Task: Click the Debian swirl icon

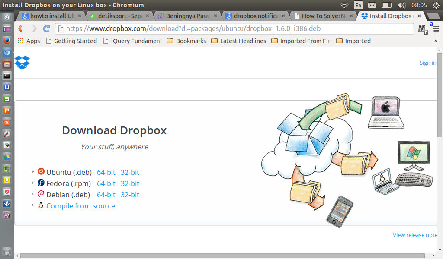Action: 41,193
